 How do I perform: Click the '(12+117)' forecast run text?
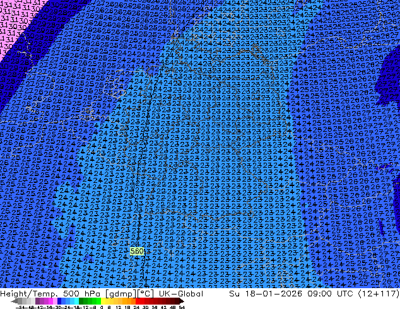click(379, 294)
